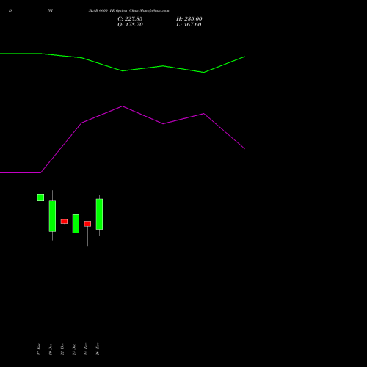This screenshot has height=367, width=367.
Task: Click the 26 Dec date label
Action: click(98, 349)
